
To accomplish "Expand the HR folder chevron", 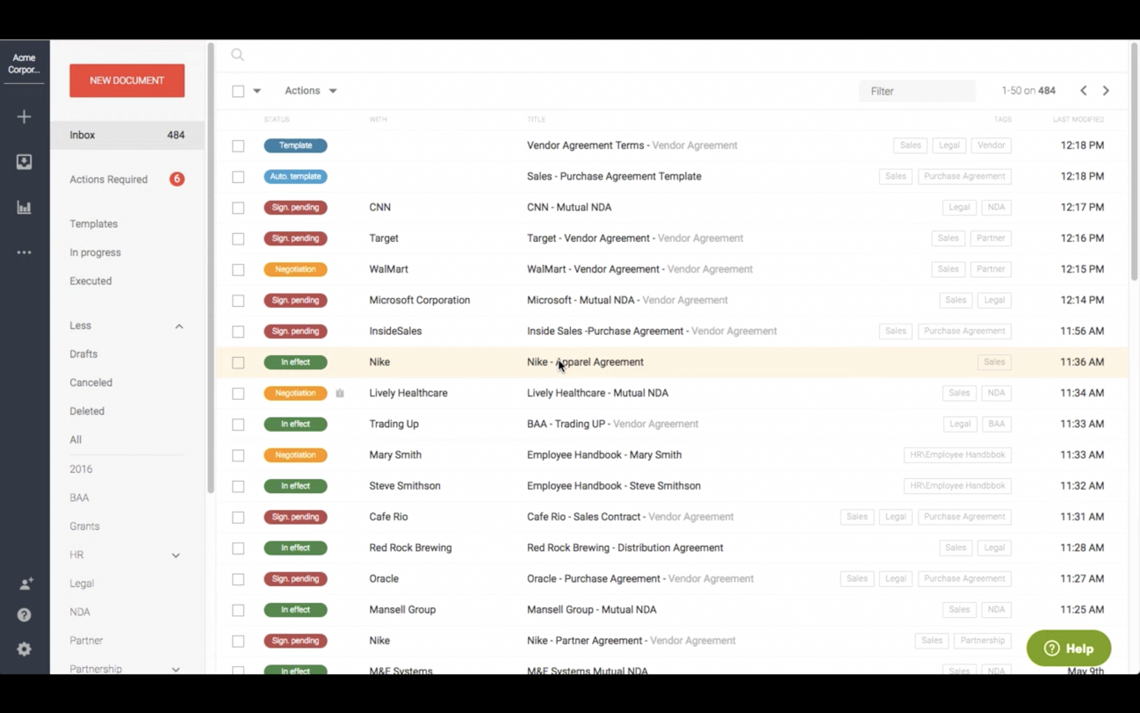I will pyautogui.click(x=176, y=555).
